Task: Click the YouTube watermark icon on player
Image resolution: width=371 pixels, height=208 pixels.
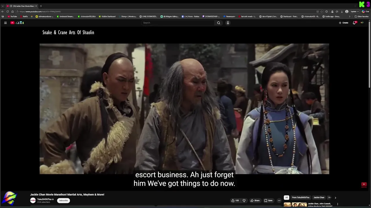Action: point(364,184)
